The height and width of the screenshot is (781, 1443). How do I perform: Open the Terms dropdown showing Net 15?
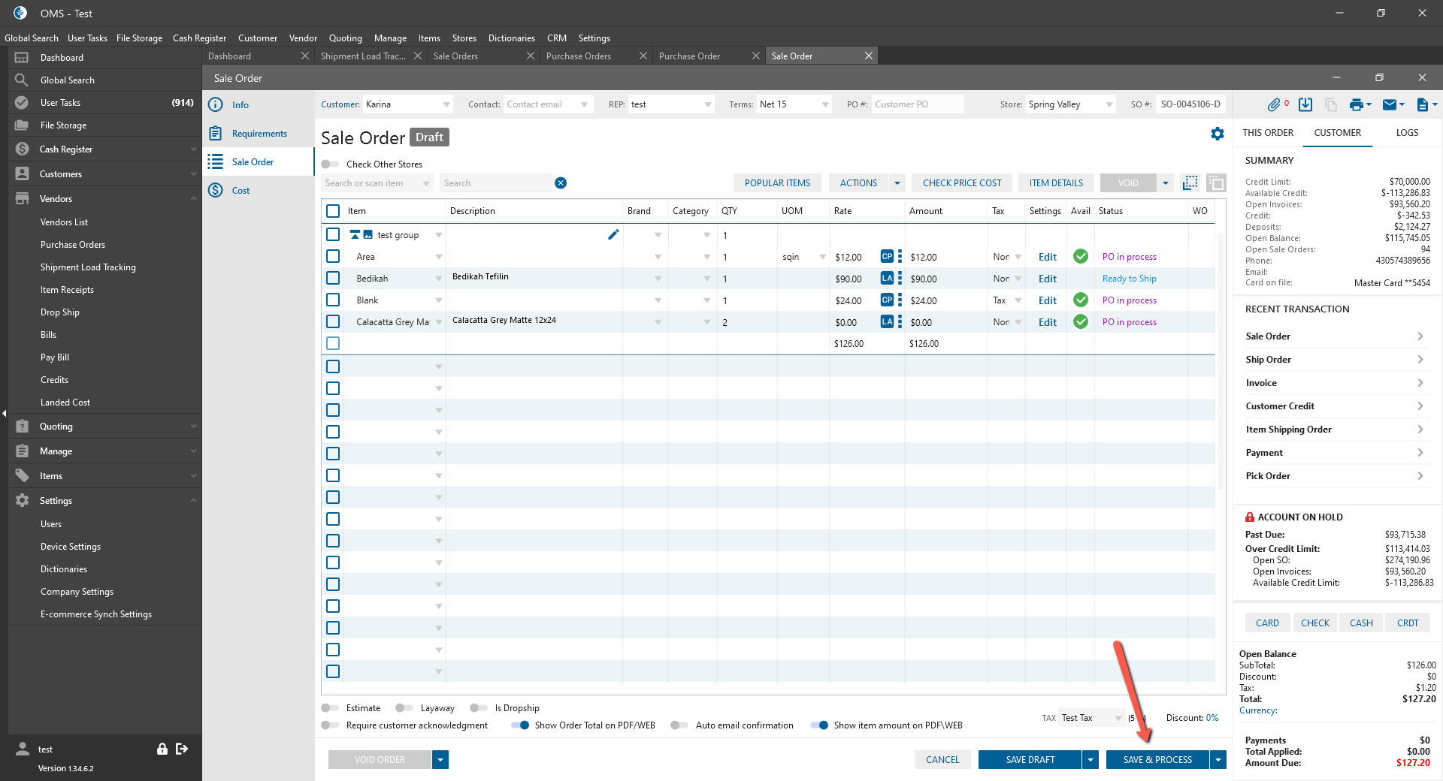coord(825,104)
